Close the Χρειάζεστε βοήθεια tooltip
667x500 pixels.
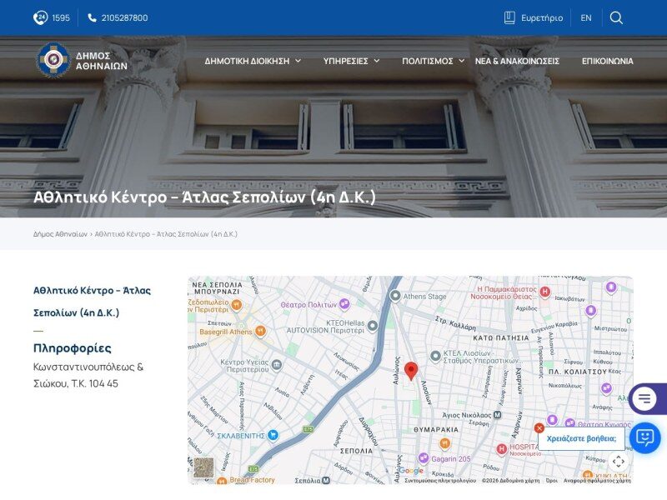point(539,428)
